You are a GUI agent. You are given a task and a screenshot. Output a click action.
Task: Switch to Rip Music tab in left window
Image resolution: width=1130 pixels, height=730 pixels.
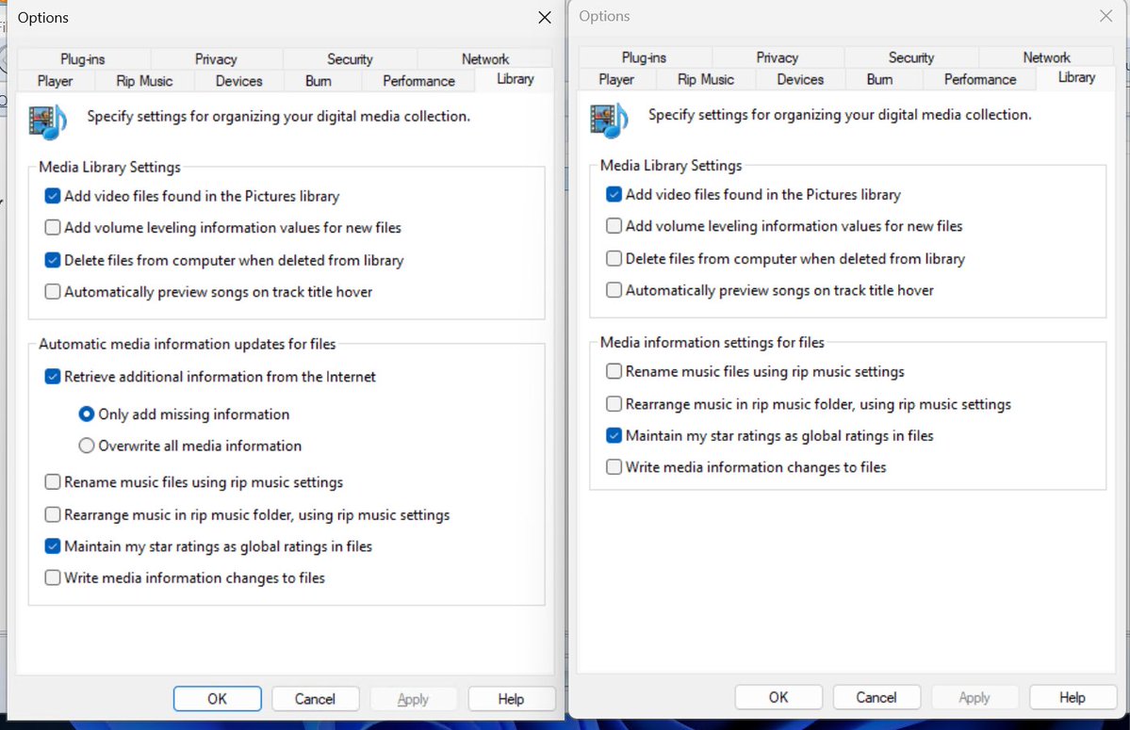coord(144,81)
